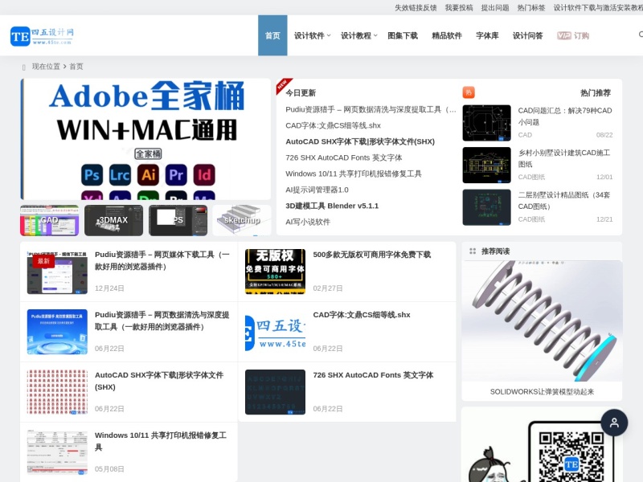Click the floating user profile button
The height and width of the screenshot is (482, 643).
click(x=614, y=423)
